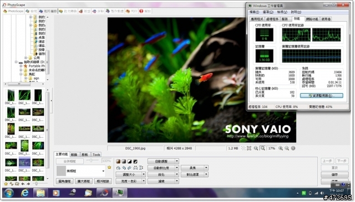Screen dimensions: 355x202
Task: Apply the black and white threshold icon
Action: (x=129, y=162)
